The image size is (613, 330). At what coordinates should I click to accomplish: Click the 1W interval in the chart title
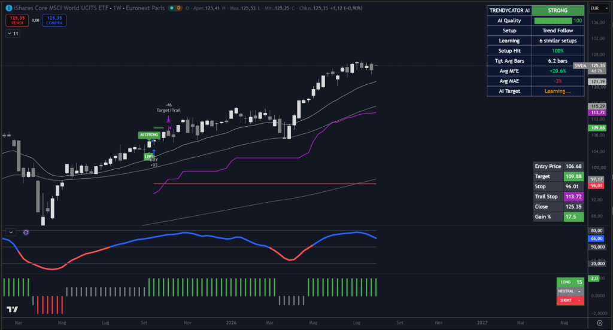click(117, 8)
